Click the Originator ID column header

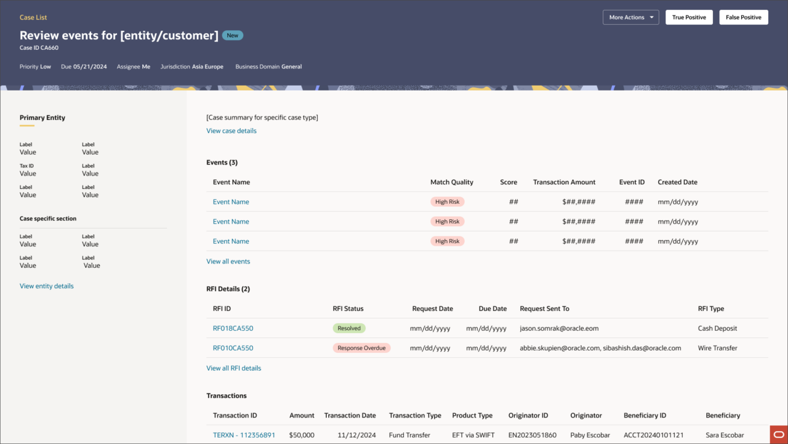tap(528, 415)
